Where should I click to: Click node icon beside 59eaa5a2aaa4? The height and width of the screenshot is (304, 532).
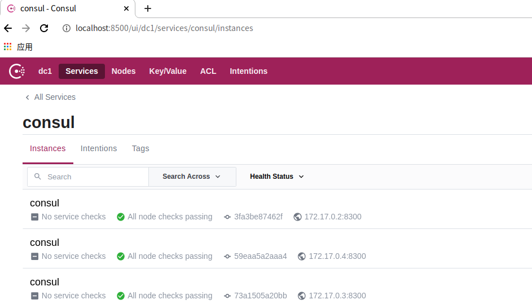point(227,257)
